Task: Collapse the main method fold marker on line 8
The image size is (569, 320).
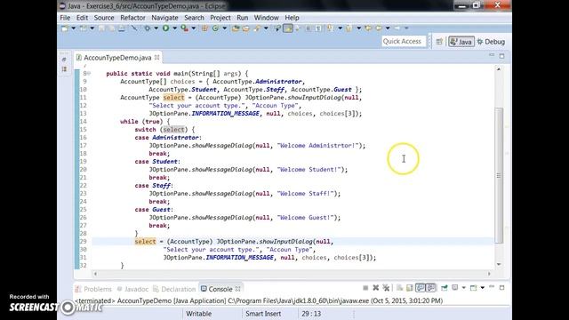Action: click(x=89, y=73)
